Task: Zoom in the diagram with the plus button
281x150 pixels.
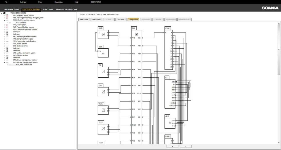Action: click(173, 147)
